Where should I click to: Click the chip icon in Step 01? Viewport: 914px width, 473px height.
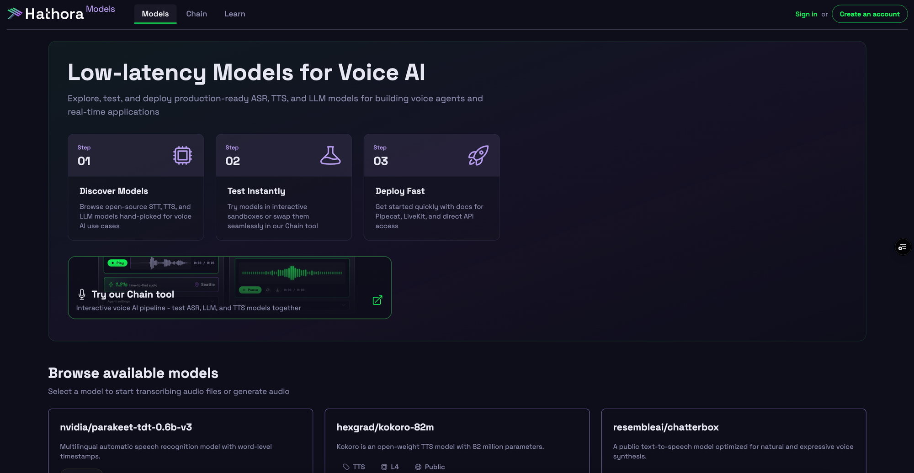tap(182, 156)
